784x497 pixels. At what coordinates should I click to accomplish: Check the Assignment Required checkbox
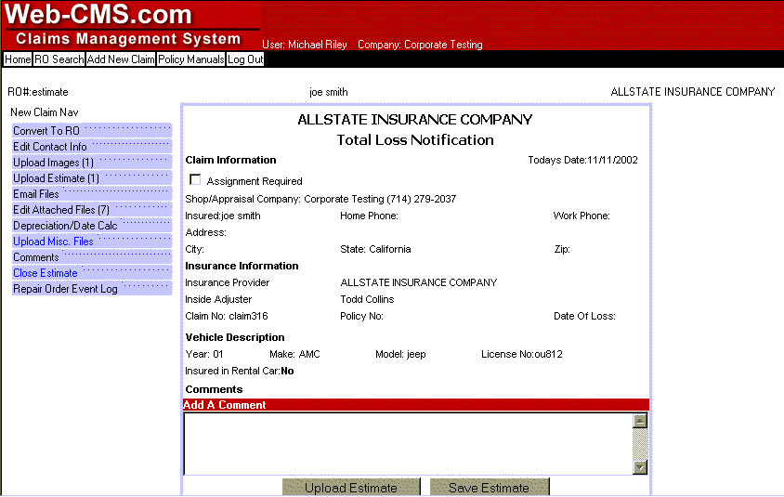coord(195,180)
